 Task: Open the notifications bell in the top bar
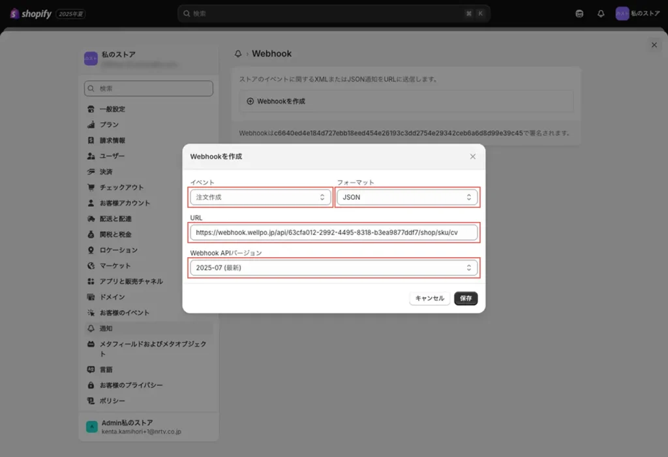(601, 14)
